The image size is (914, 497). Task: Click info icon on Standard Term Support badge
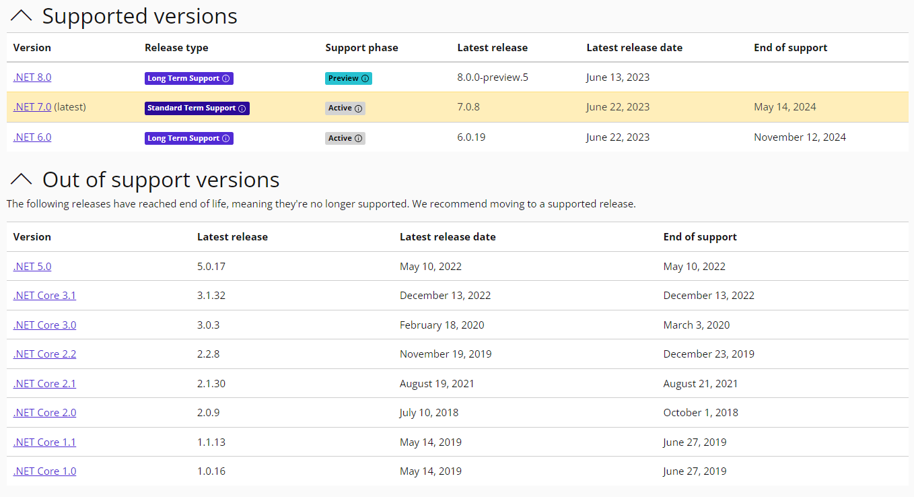[242, 108]
